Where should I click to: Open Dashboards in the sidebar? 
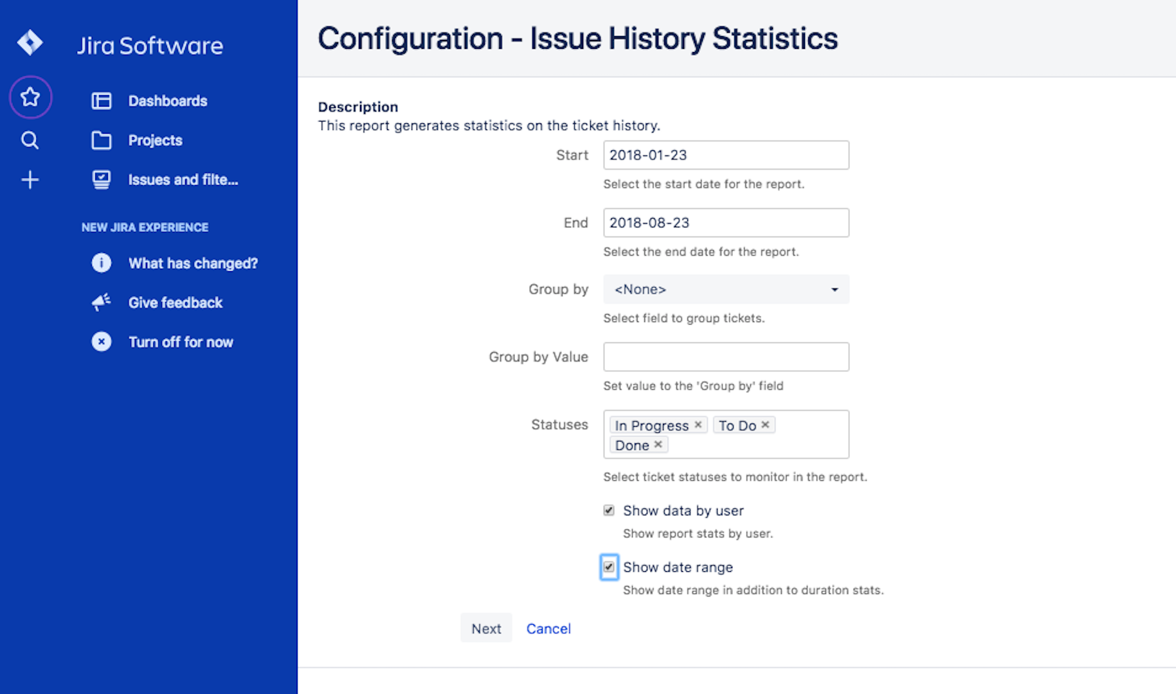coord(167,101)
